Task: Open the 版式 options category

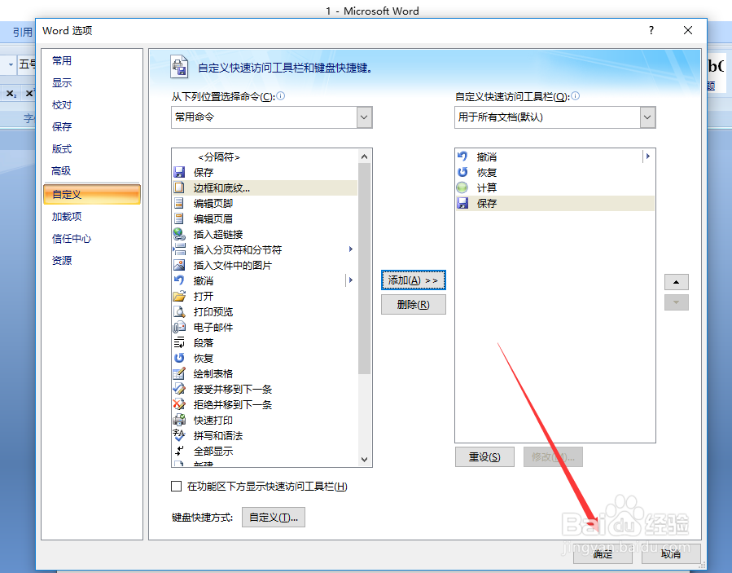Action: (x=62, y=149)
